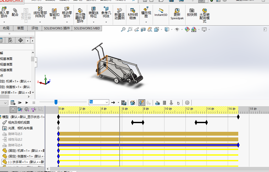Click the playback time slider handle

pos(56,102)
